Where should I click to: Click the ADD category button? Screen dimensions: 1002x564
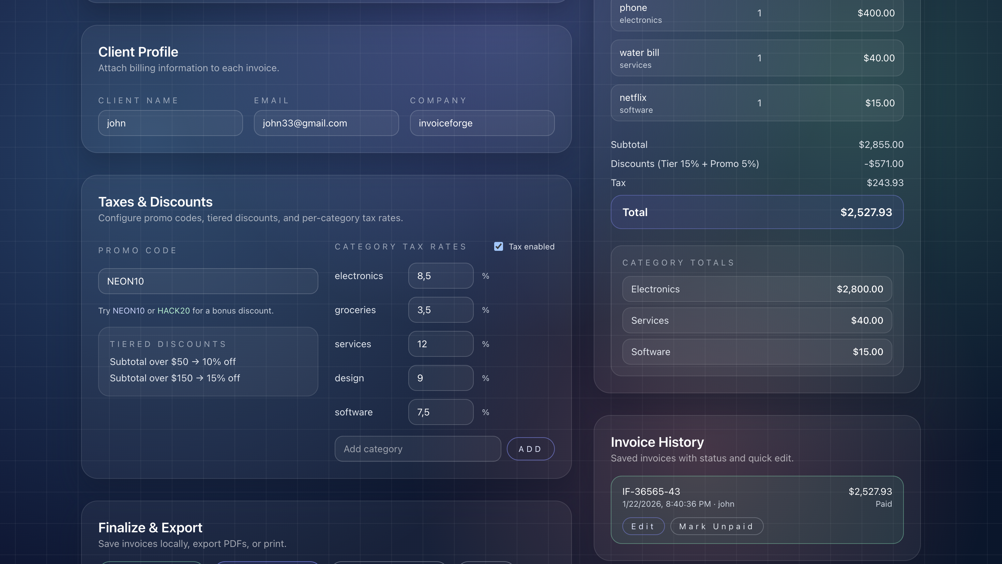[x=530, y=449]
